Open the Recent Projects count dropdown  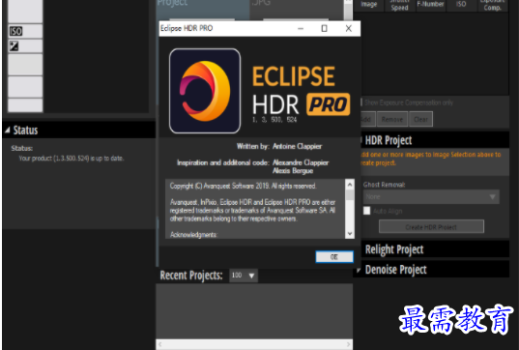pyautogui.click(x=244, y=276)
